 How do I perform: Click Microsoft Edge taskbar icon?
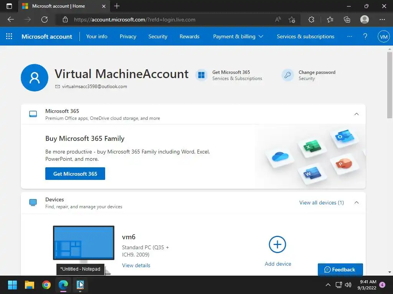[63, 285]
